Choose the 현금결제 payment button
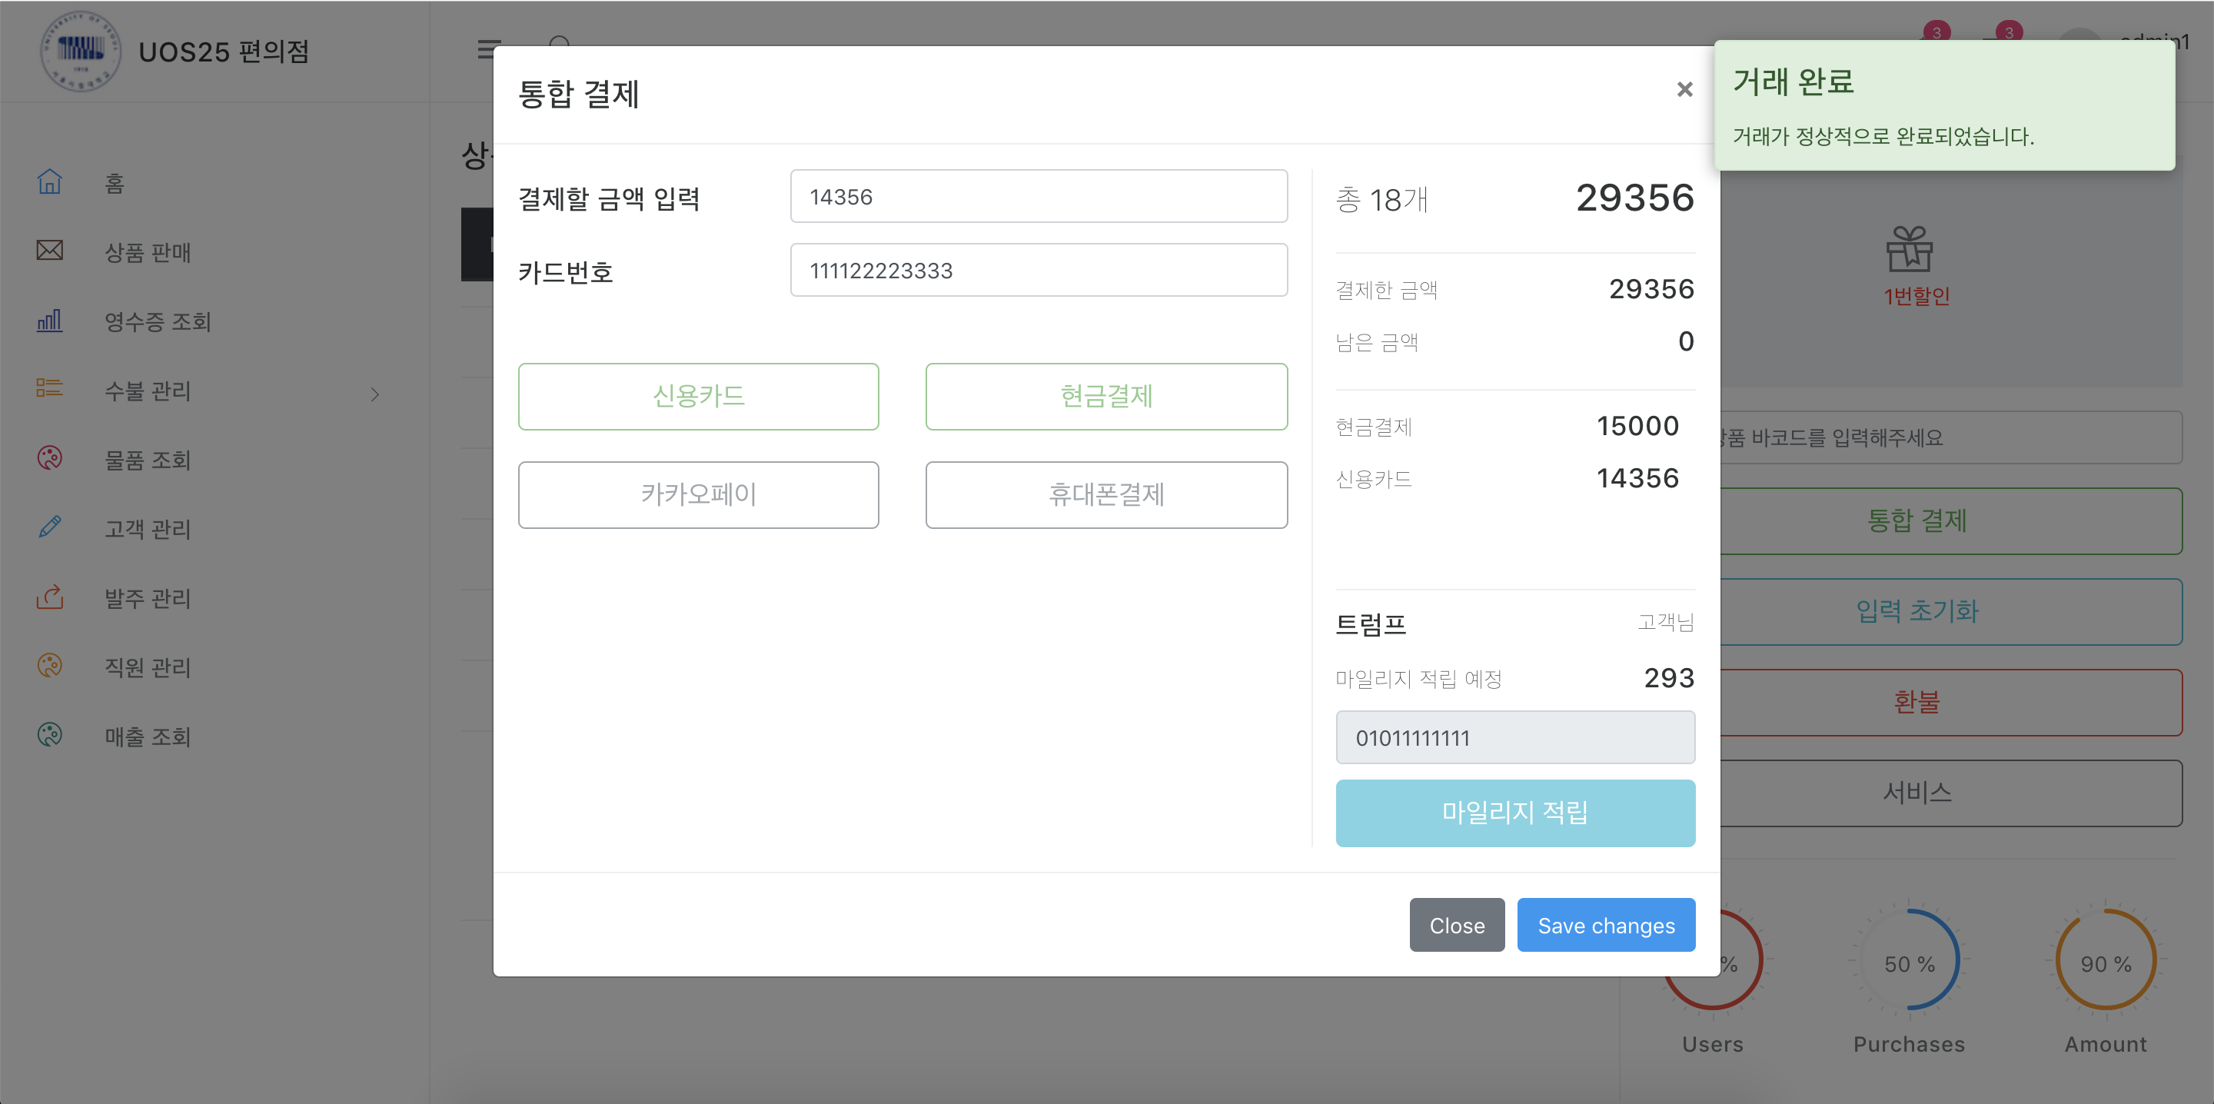Screen dimensions: 2214x1104 1105,397
